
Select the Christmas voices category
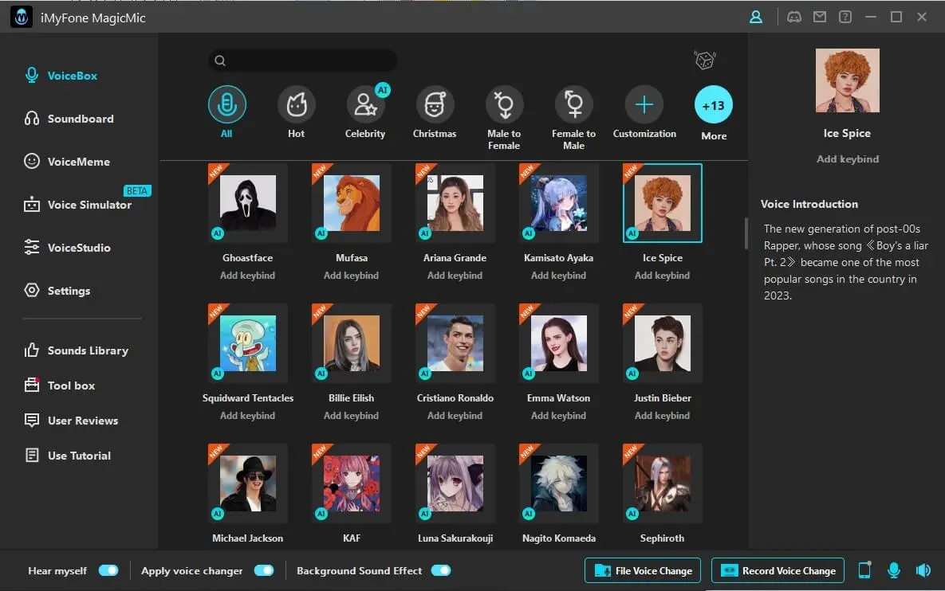click(x=435, y=112)
